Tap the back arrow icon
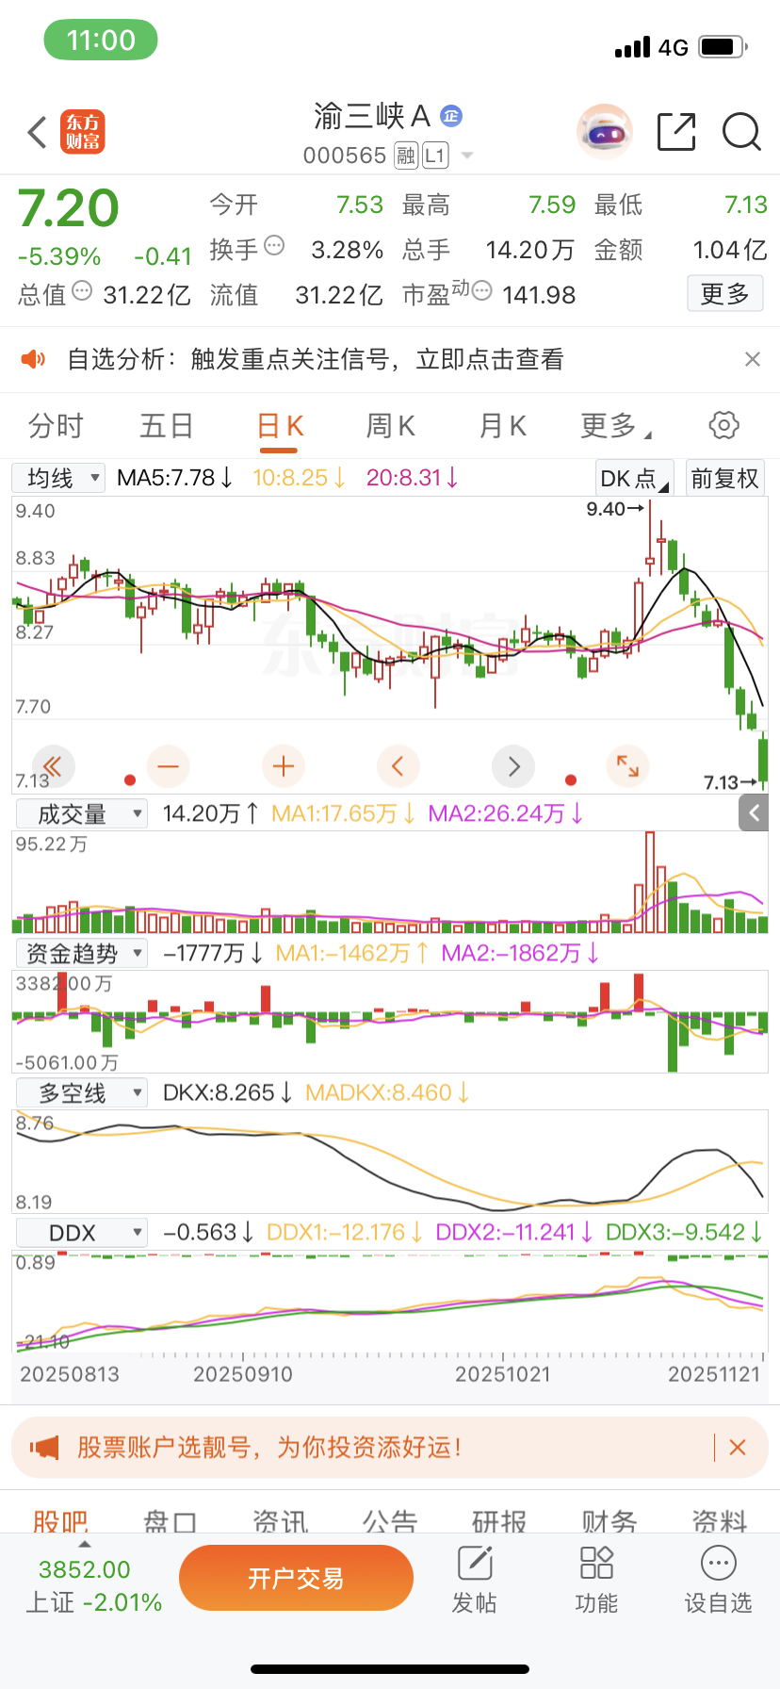Viewport: 780px width, 1689px height. pyautogui.click(x=37, y=133)
